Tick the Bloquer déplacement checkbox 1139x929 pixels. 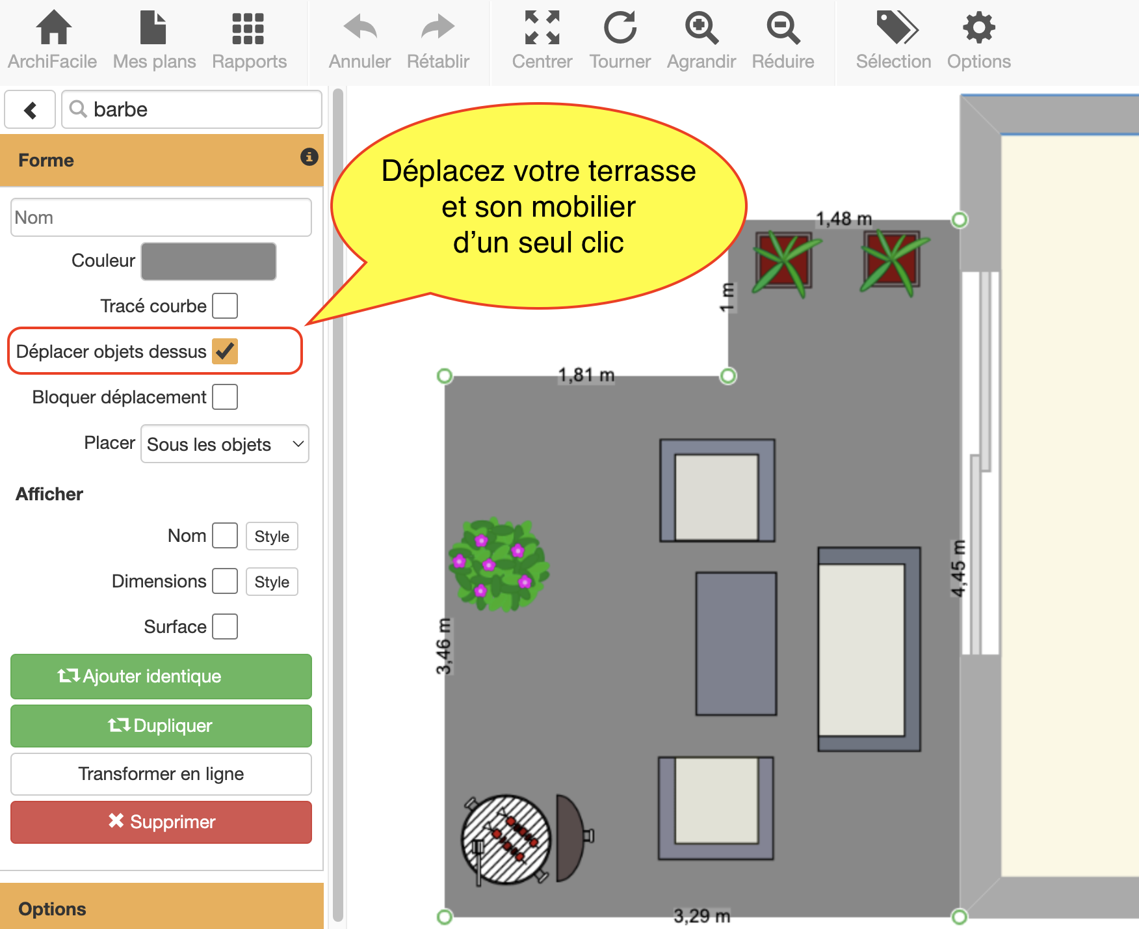[x=225, y=397]
